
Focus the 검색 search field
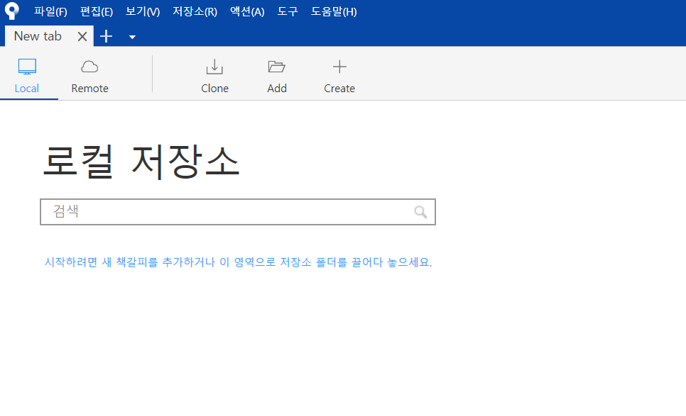tap(238, 212)
